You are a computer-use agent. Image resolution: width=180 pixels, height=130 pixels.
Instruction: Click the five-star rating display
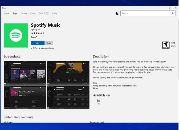point(36,33)
